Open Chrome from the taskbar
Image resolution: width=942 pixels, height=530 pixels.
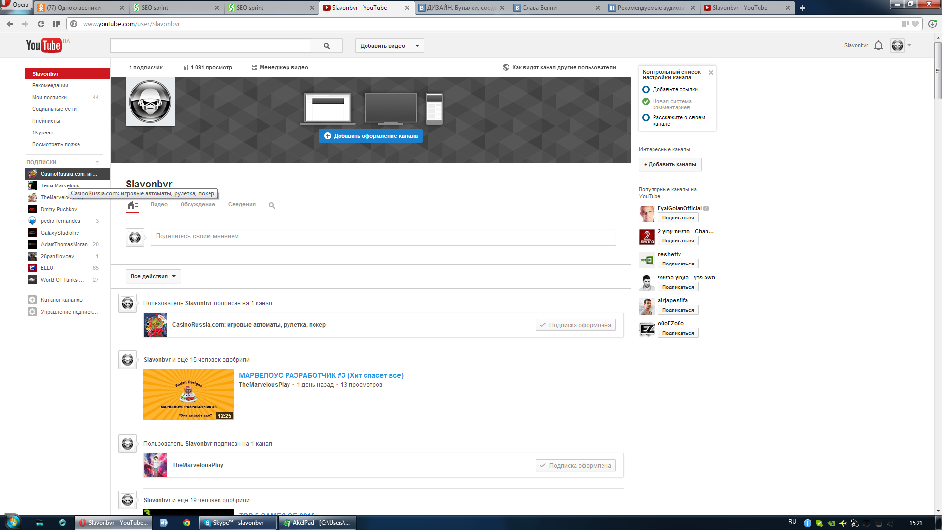187,523
